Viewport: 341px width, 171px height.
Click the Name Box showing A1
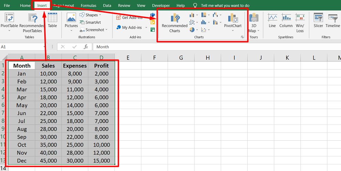coord(23,47)
